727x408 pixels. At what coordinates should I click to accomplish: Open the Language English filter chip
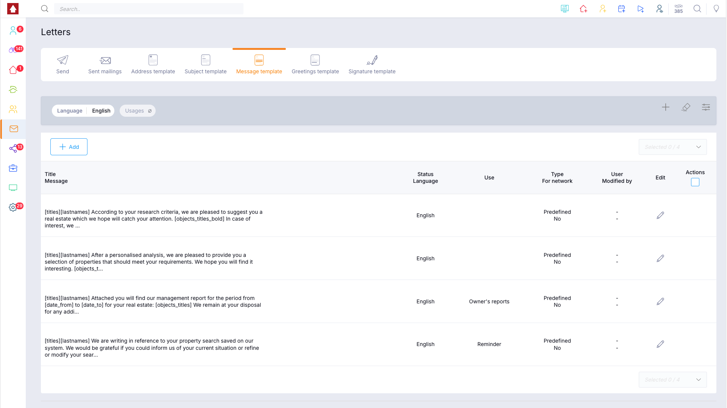pyautogui.click(x=83, y=111)
